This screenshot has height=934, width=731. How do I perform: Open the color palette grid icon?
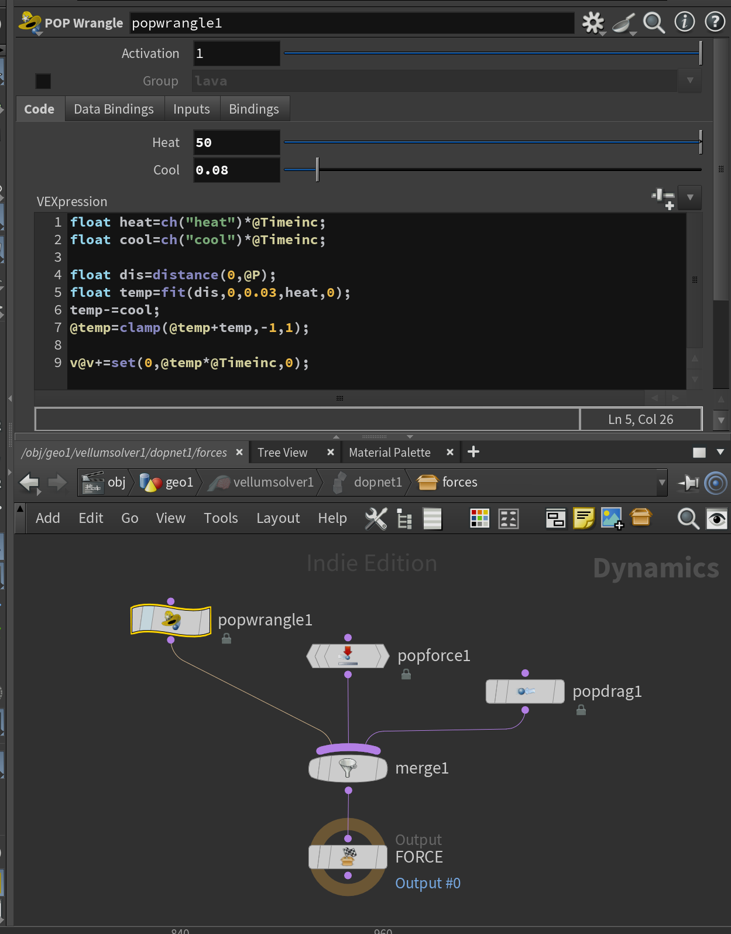(479, 518)
